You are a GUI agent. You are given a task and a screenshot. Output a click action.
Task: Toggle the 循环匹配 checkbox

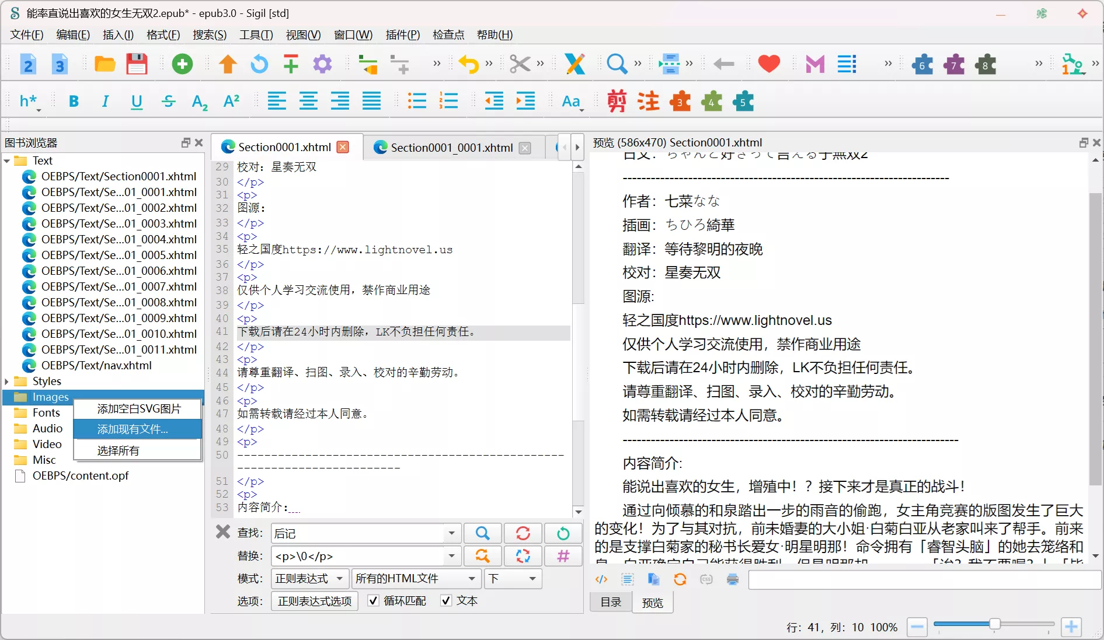(x=374, y=601)
